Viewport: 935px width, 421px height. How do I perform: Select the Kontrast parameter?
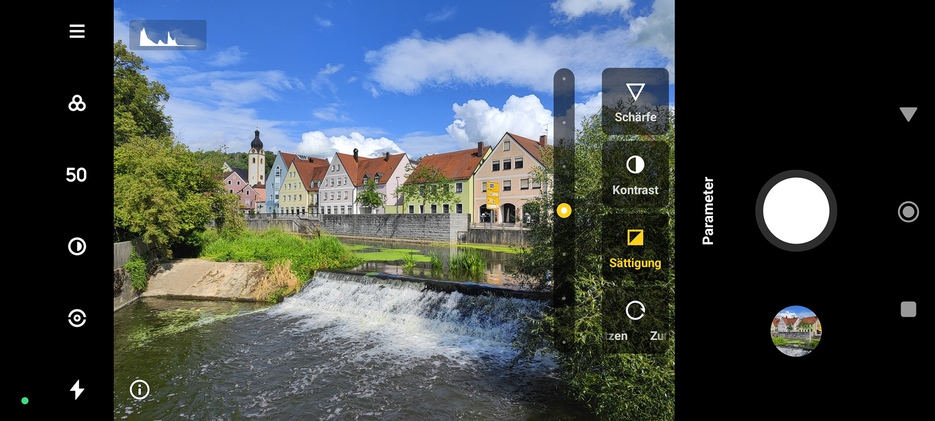(x=635, y=175)
